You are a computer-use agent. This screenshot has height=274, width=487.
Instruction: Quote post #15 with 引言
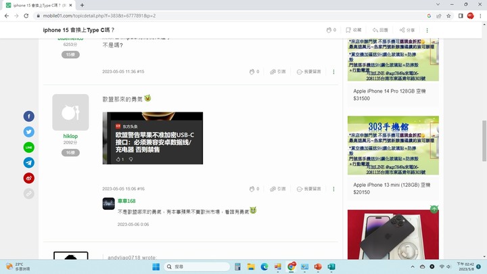278,72
